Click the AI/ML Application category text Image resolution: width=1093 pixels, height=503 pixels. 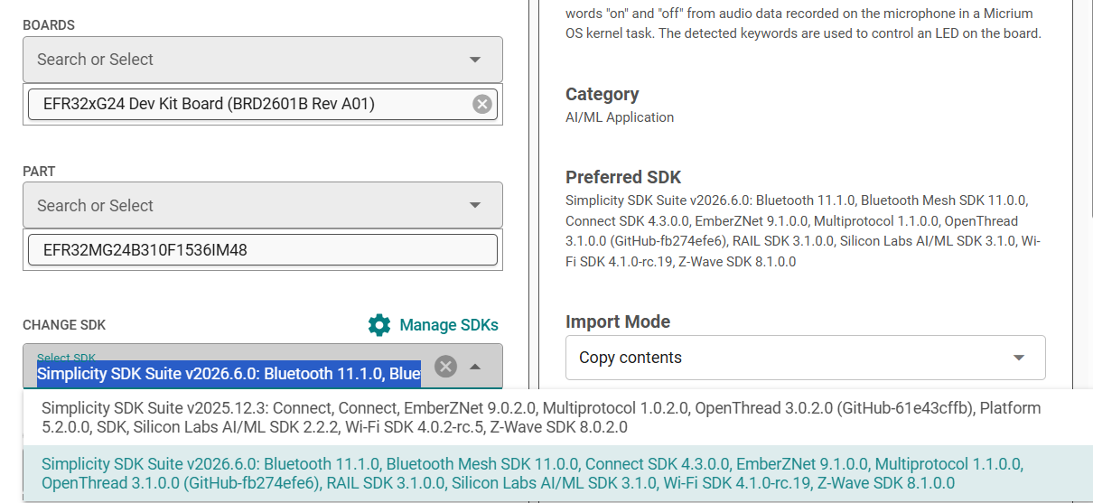pyautogui.click(x=620, y=117)
